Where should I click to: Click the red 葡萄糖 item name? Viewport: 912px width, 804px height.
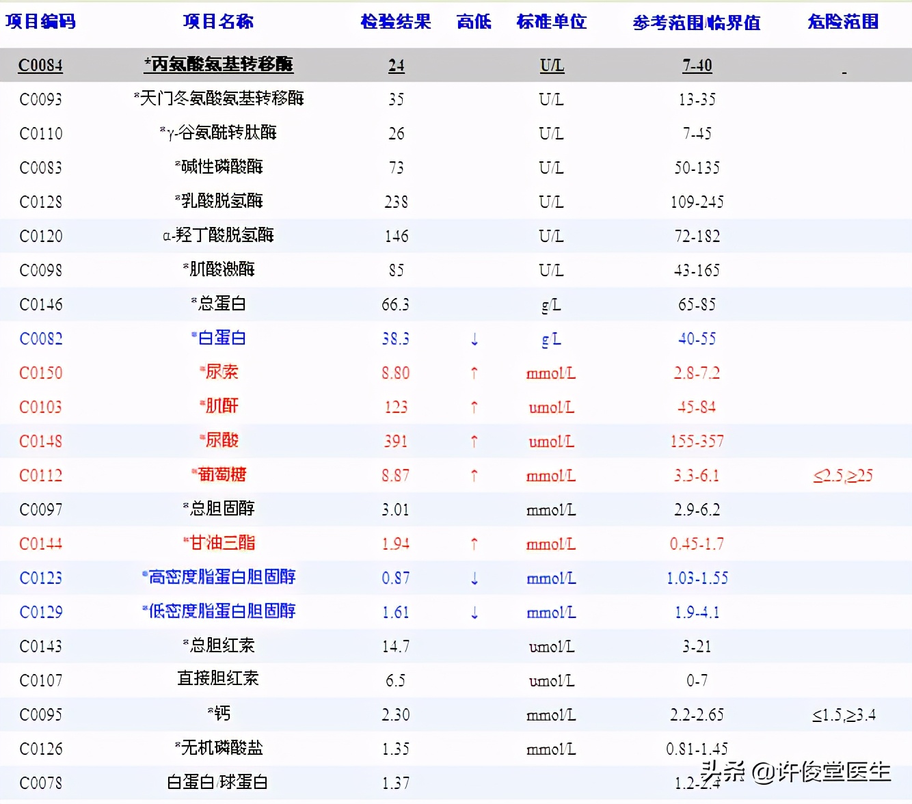point(220,474)
